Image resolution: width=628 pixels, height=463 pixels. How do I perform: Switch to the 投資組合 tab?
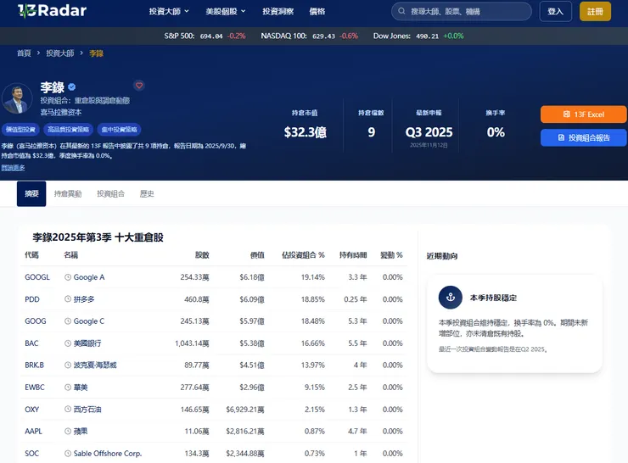[110, 193]
